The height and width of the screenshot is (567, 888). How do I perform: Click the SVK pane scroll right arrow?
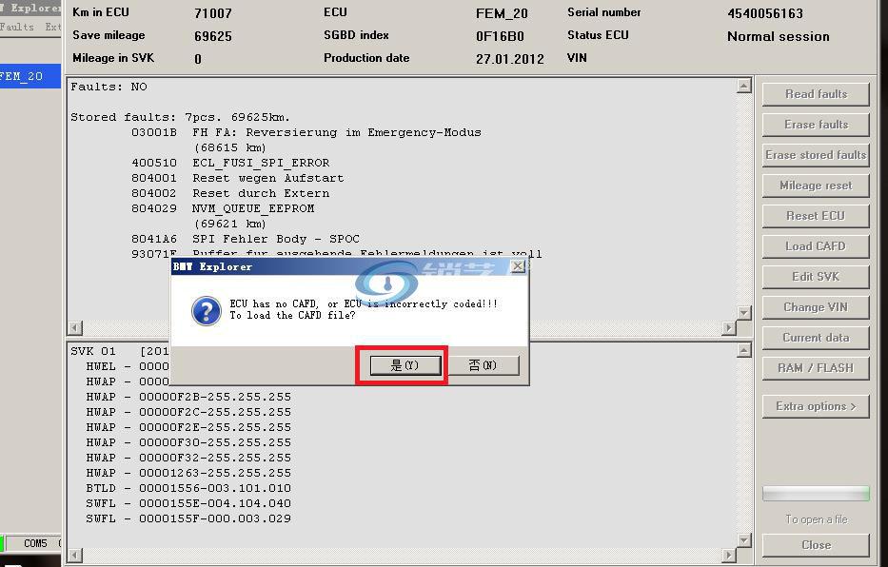[x=729, y=556]
